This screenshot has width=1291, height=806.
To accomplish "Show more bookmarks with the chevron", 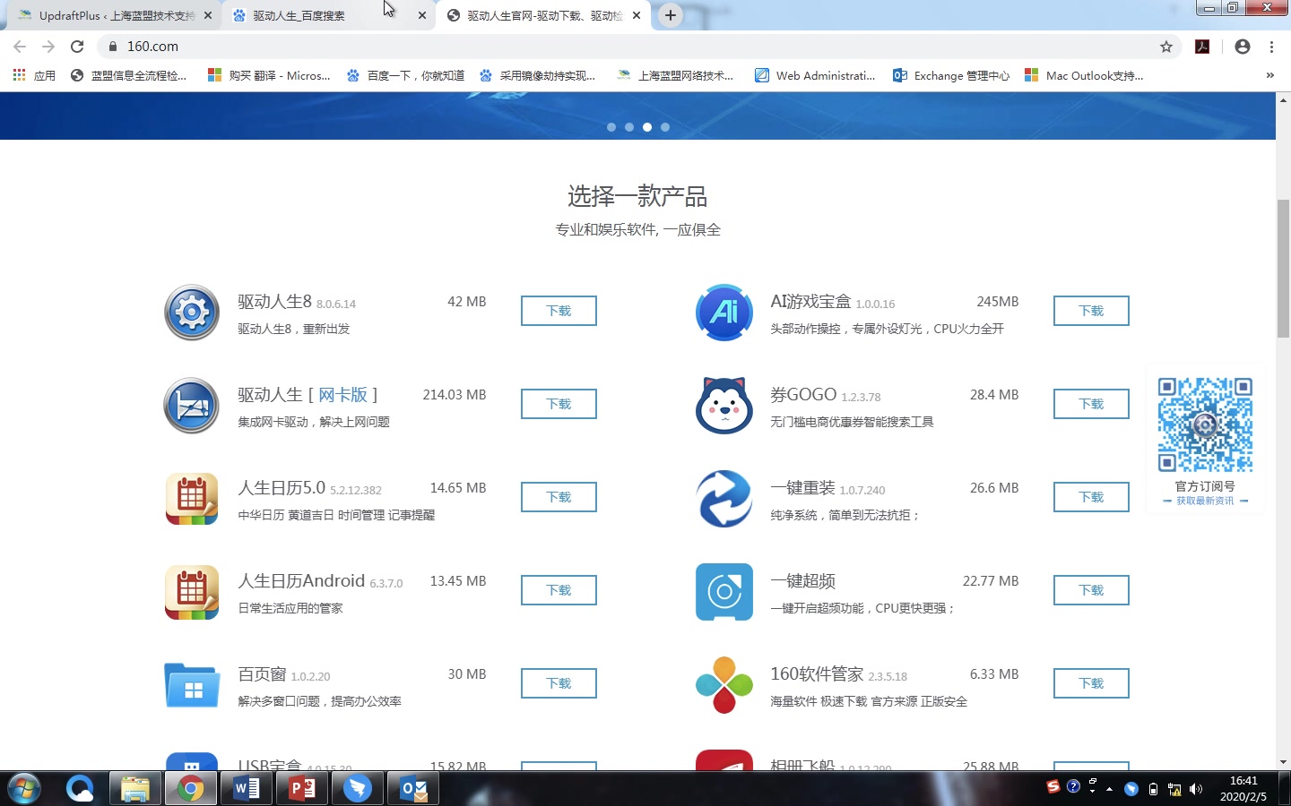I will pyautogui.click(x=1269, y=75).
